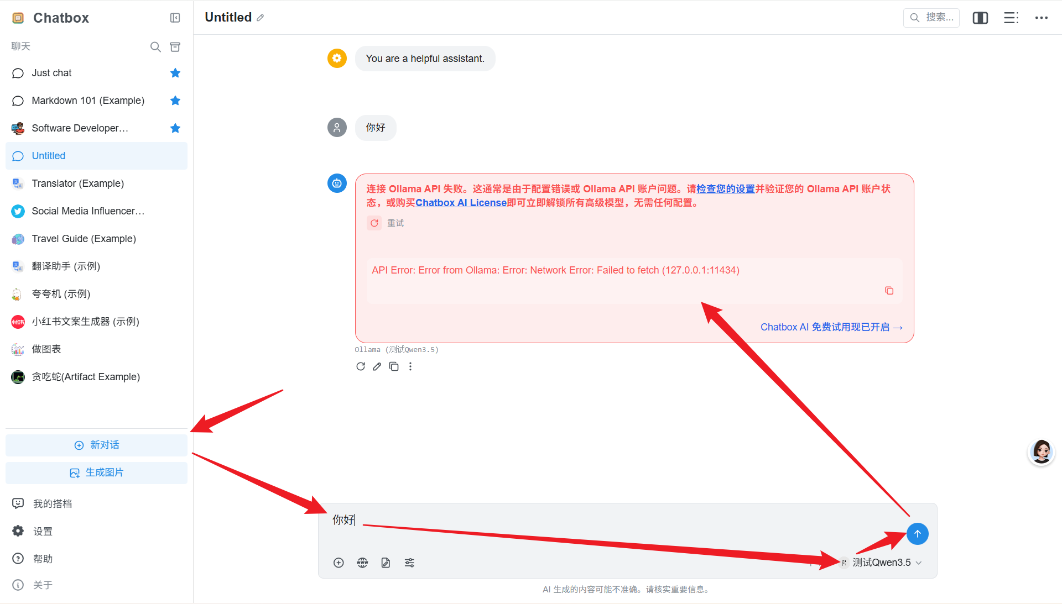Viewport: 1062px width, 604px height.
Task: Open the Chatbox AI License link
Action: [461, 203]
